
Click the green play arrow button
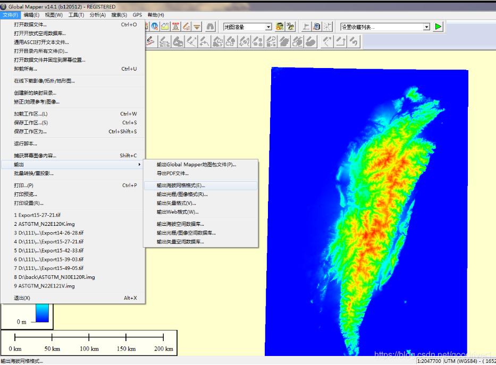click(438, 27)
